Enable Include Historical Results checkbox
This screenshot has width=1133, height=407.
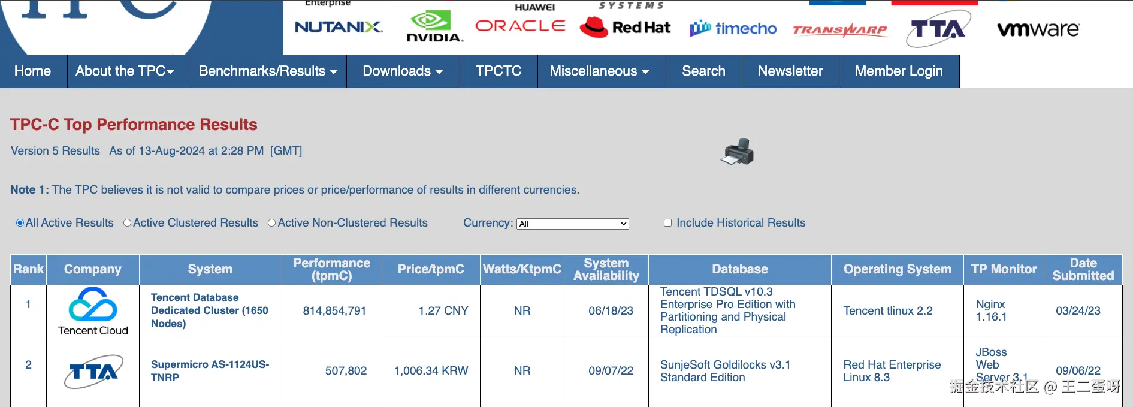tap(667, 223)
